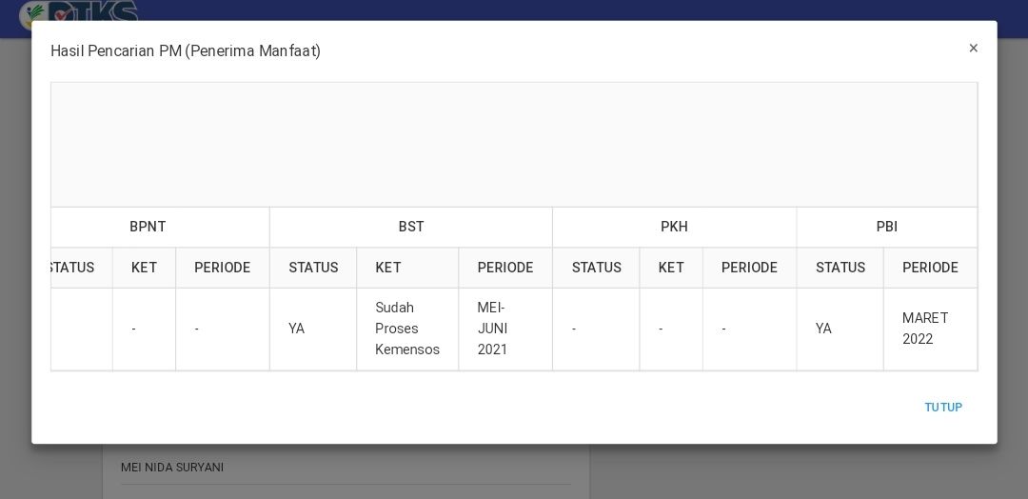This screenshot has height=499, width=1028.
Task: Close the dialog with X icon
Action: (x=973, y=48)
